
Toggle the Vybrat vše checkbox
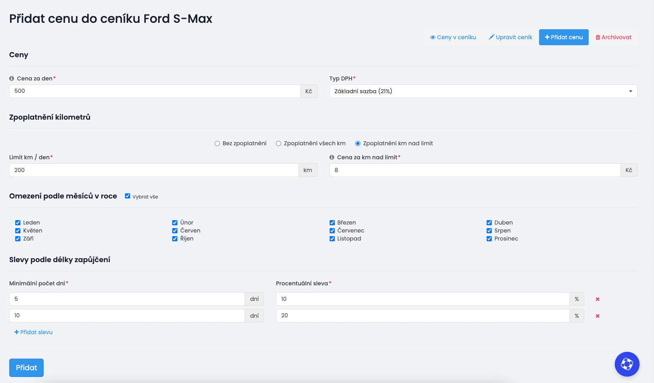point(128,196)
